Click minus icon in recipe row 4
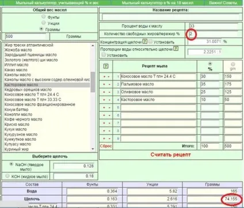Viewport: 244px width, 208px height. point(109,100)
